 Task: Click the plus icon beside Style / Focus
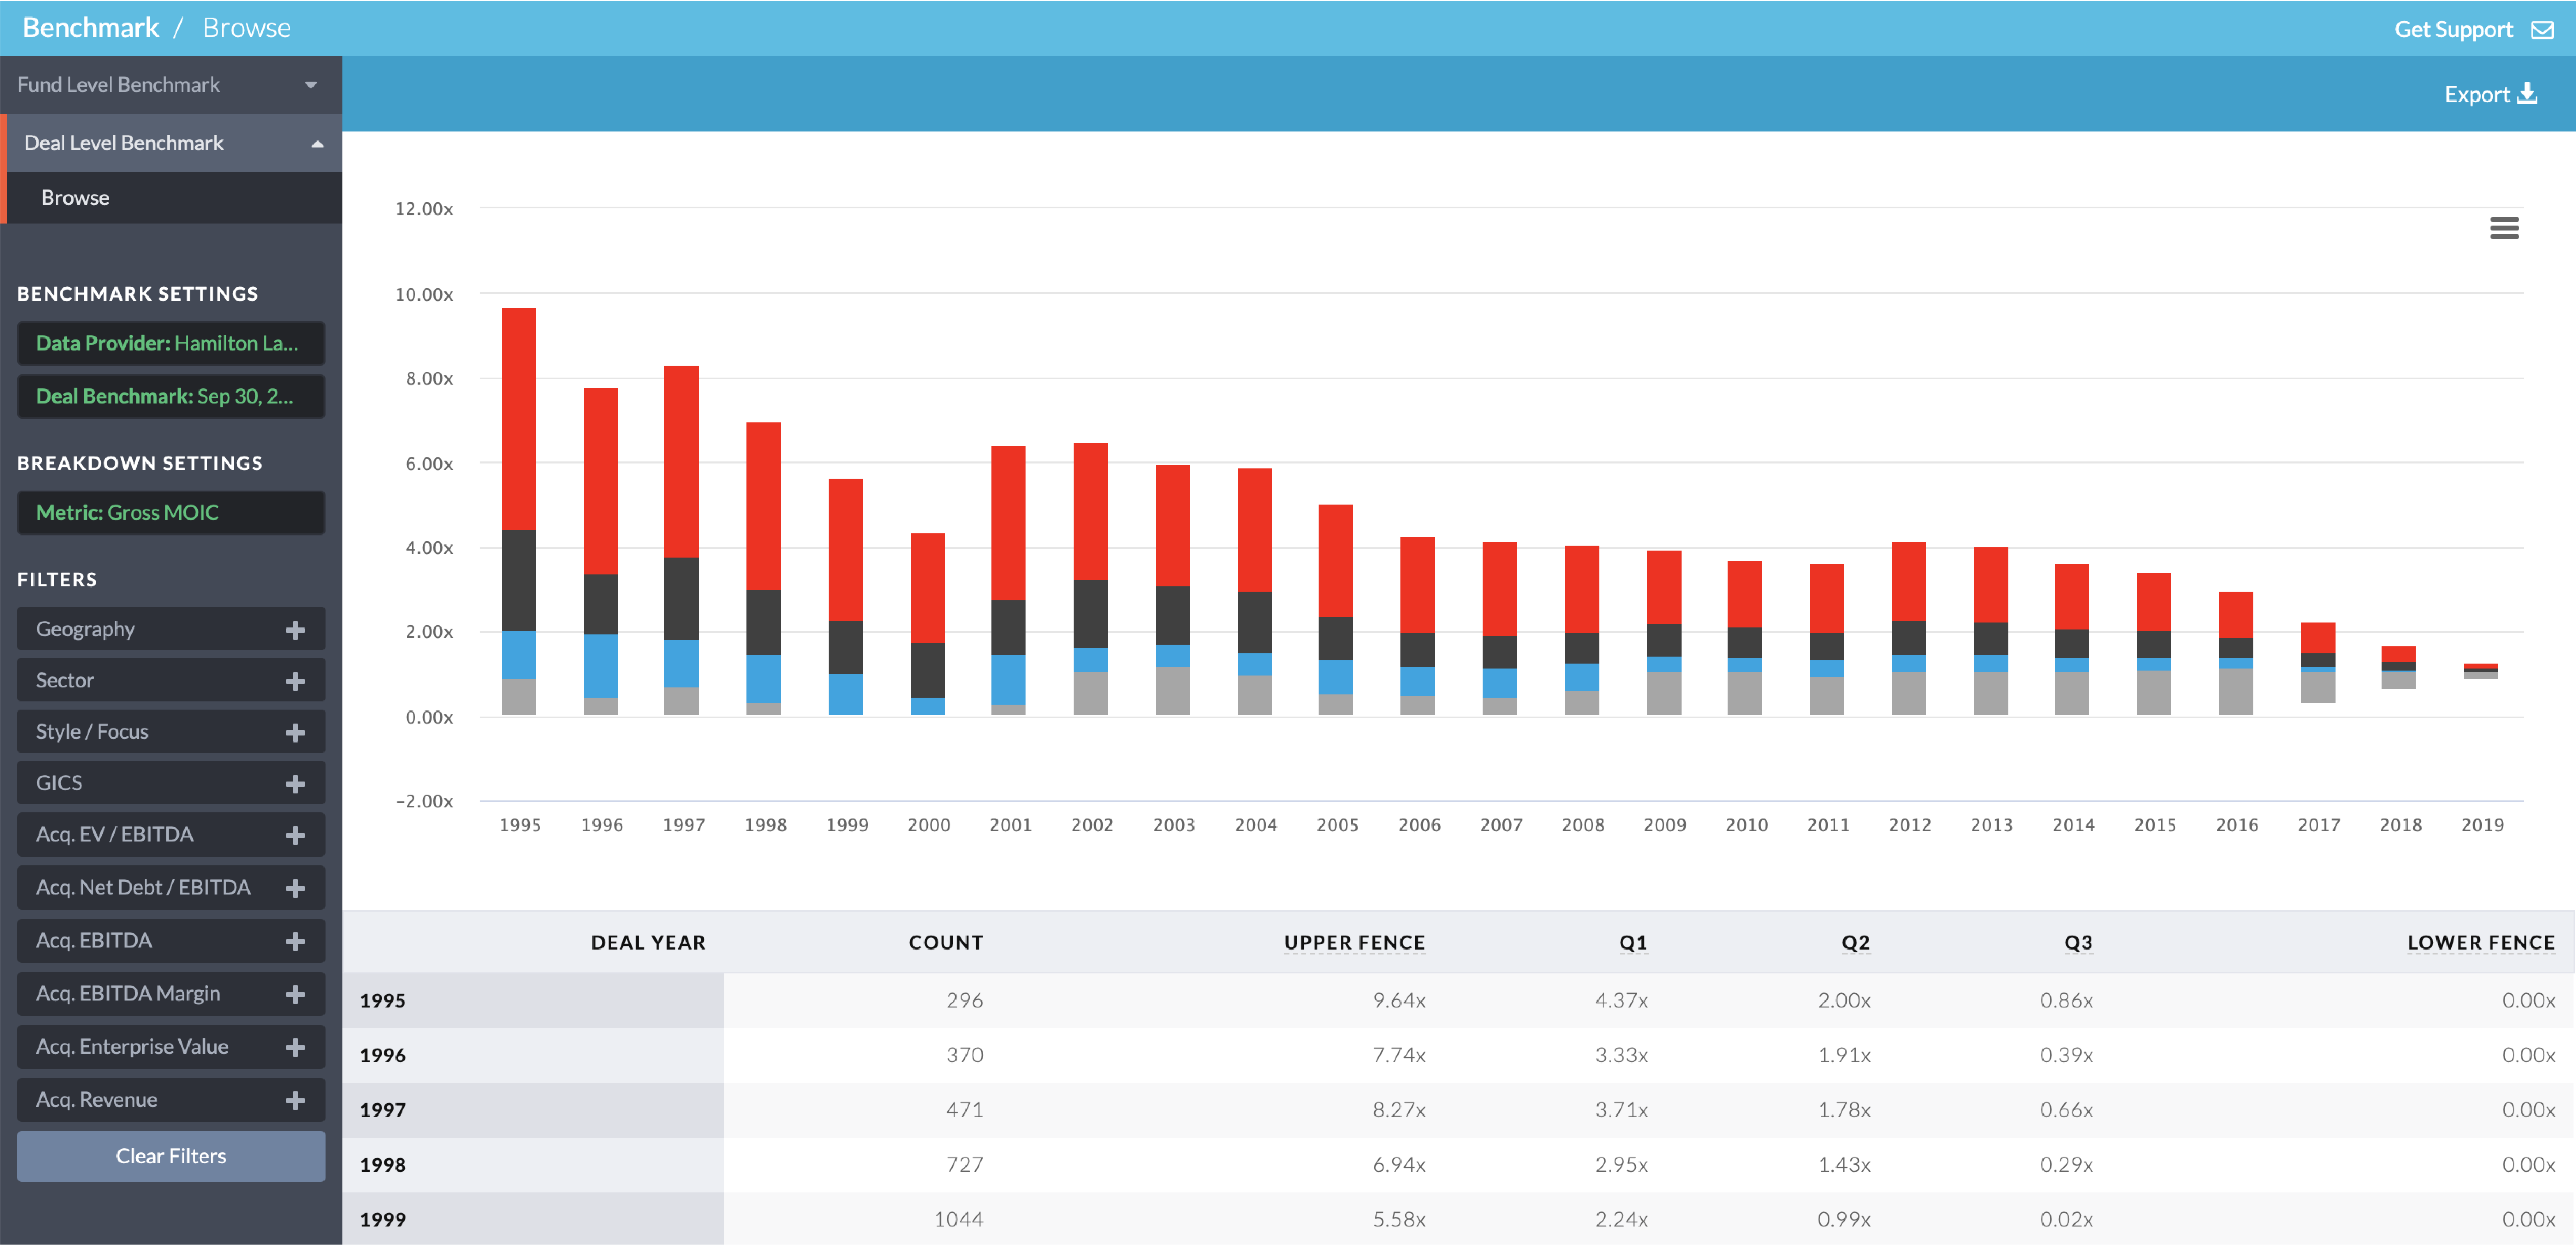coord(295,733)
